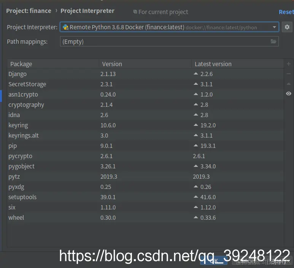Viewport: 294px width, 268px height.
Task: Select the SecretStorage package row
Action: (x=145, y=84)
